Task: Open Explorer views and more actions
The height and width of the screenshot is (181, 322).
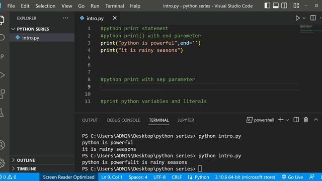Action: click(x=65, y=18)
